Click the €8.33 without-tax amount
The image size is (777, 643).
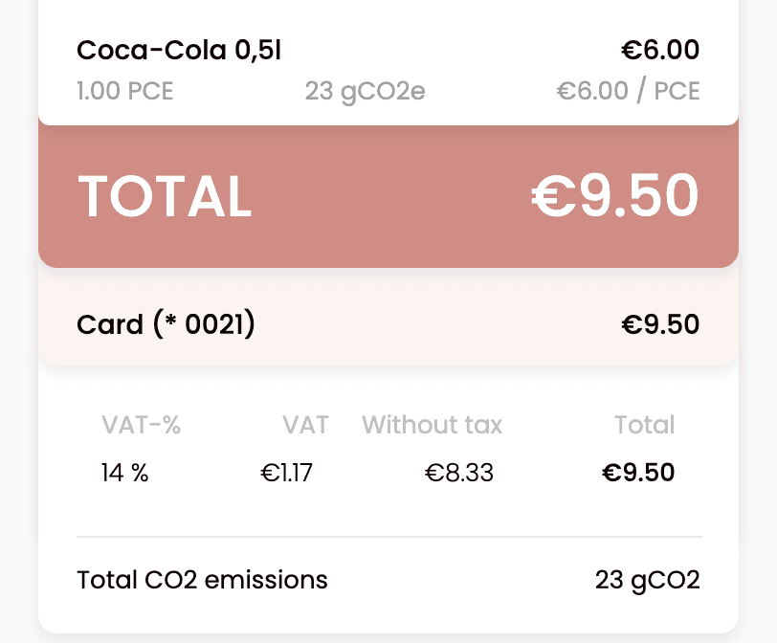click(458, 473)
